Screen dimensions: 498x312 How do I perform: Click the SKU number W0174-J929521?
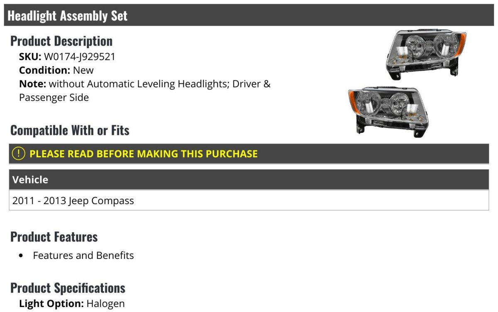click(x=80, y=56)
